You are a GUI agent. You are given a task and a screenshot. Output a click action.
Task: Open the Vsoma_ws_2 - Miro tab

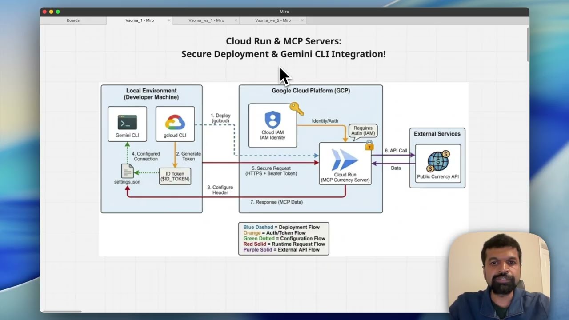coord(273,20)
